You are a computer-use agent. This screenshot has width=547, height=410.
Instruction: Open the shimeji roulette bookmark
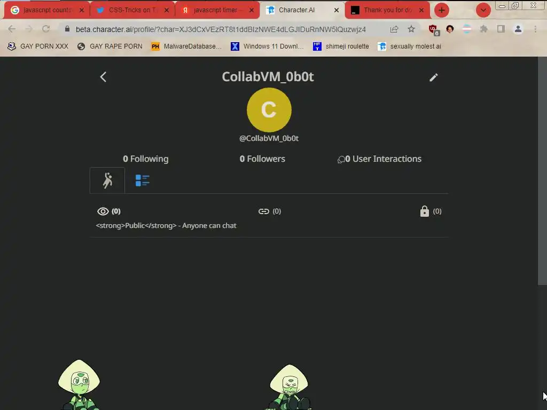tap(341, 46)
